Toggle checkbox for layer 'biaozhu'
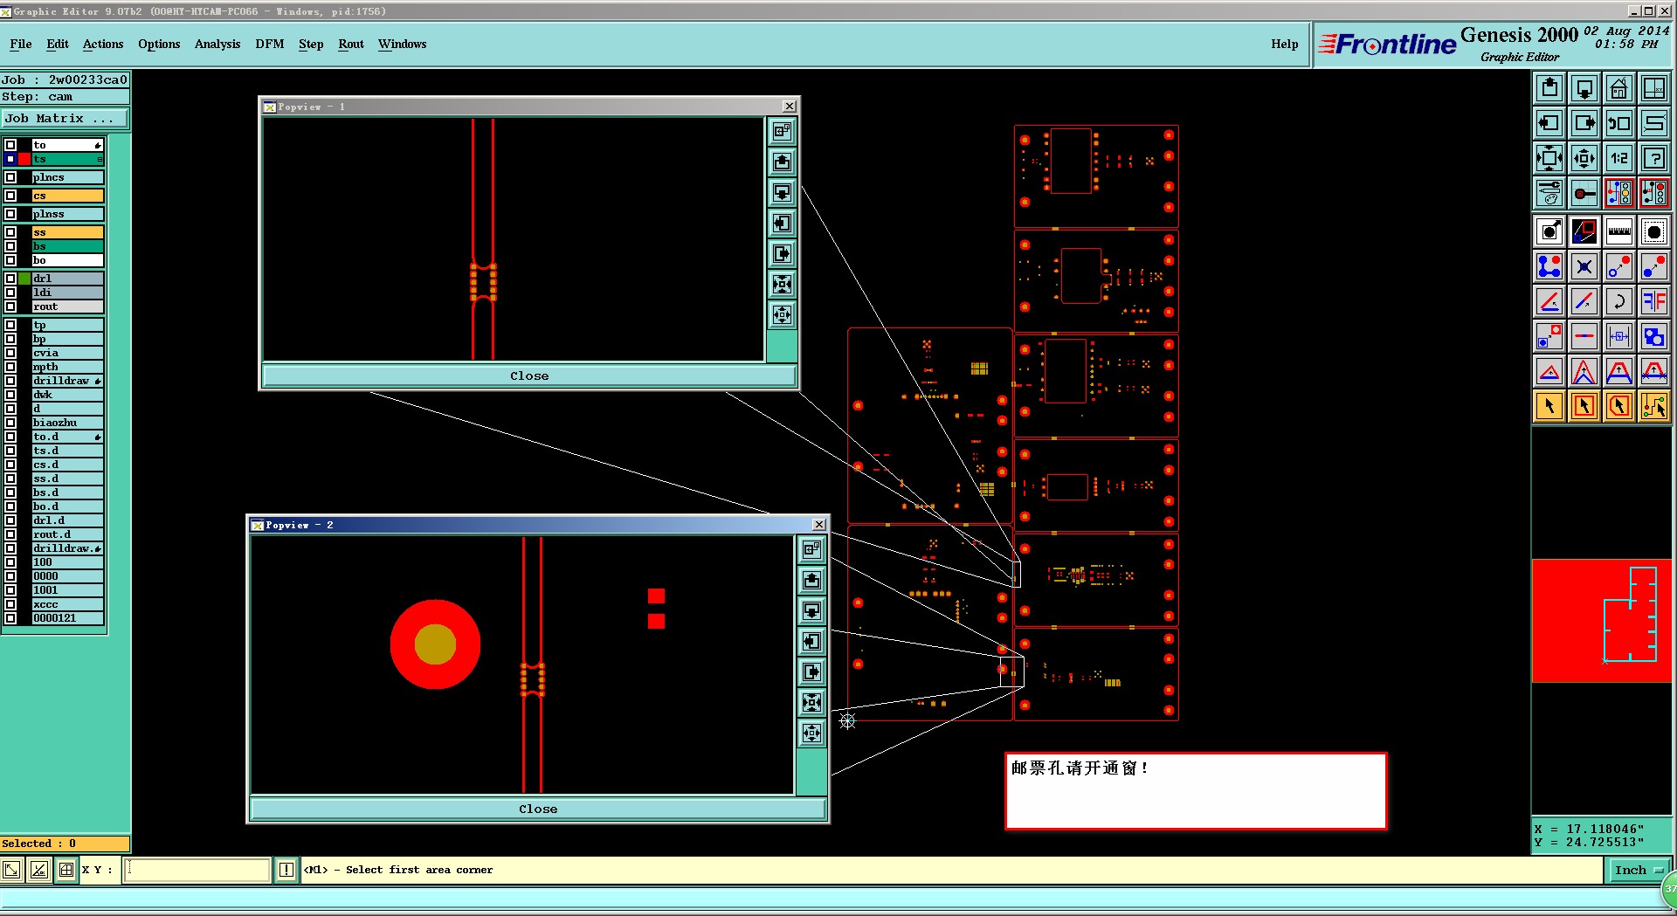1677x916 pixels. pyautogui.click(x=10, y=423)
